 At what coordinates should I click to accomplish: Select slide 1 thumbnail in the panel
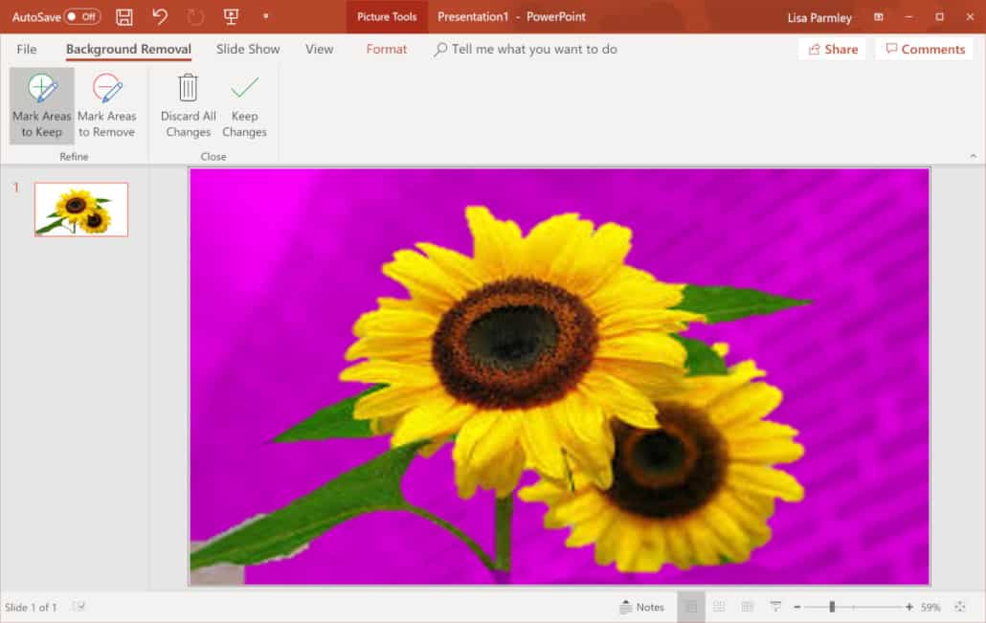pyautogui.click(x=80, y=209)
